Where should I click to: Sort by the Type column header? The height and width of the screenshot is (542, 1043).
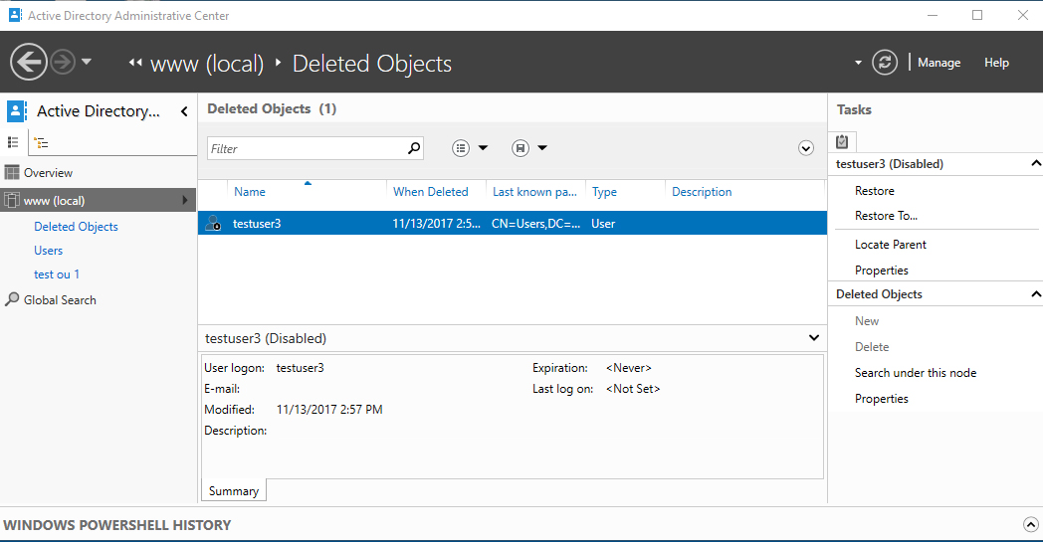605,192
